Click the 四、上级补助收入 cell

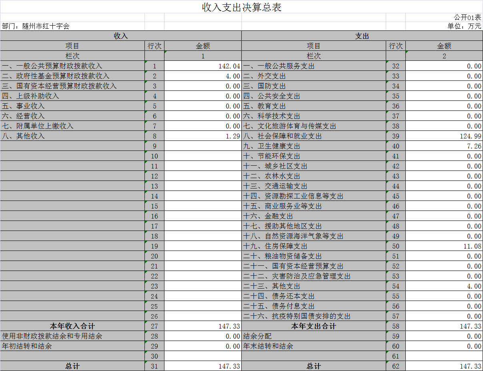click(x=72, y=96)
